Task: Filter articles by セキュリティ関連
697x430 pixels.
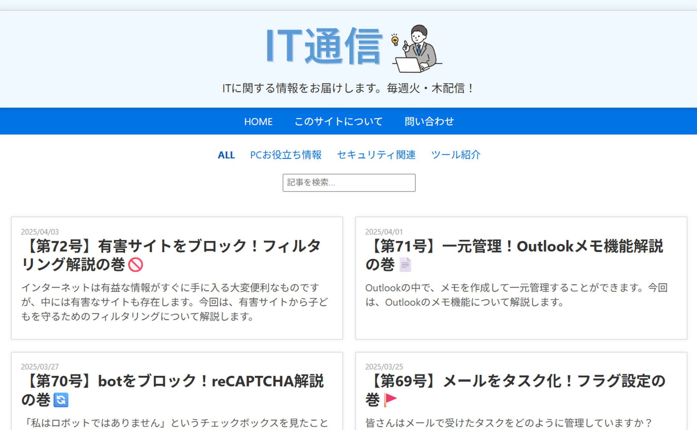Action: click(x=376, y=155)
